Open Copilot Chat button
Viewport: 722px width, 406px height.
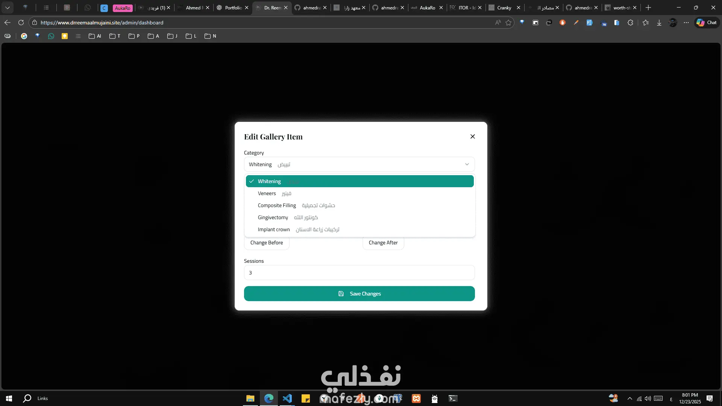coord(707,23)
